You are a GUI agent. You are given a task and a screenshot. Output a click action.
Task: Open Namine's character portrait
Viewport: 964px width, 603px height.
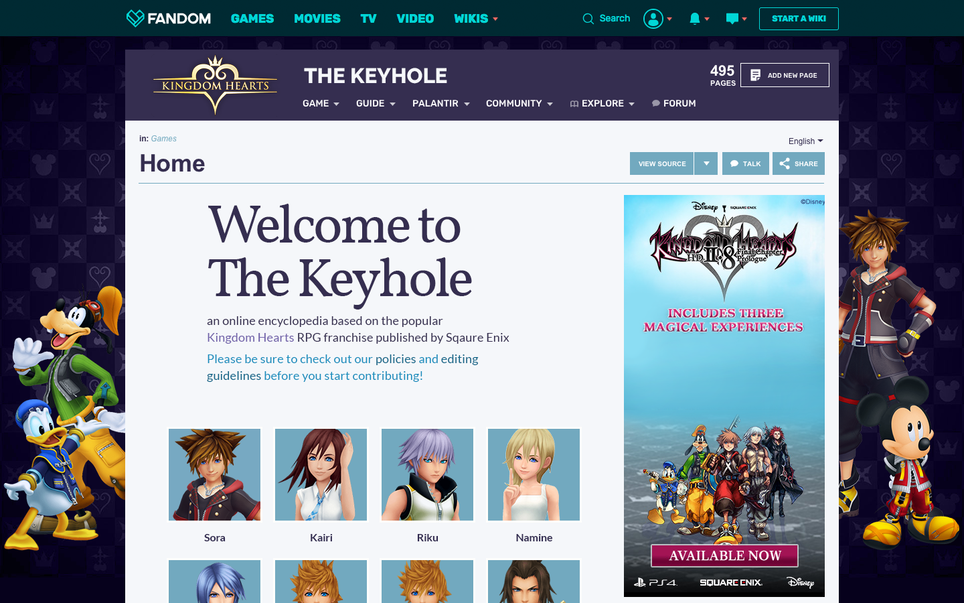pyautogui.click(x=534, y=474)
